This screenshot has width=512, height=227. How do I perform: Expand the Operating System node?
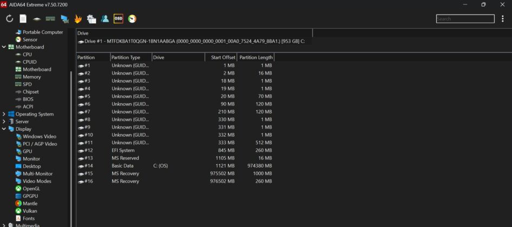pos(4,114)
